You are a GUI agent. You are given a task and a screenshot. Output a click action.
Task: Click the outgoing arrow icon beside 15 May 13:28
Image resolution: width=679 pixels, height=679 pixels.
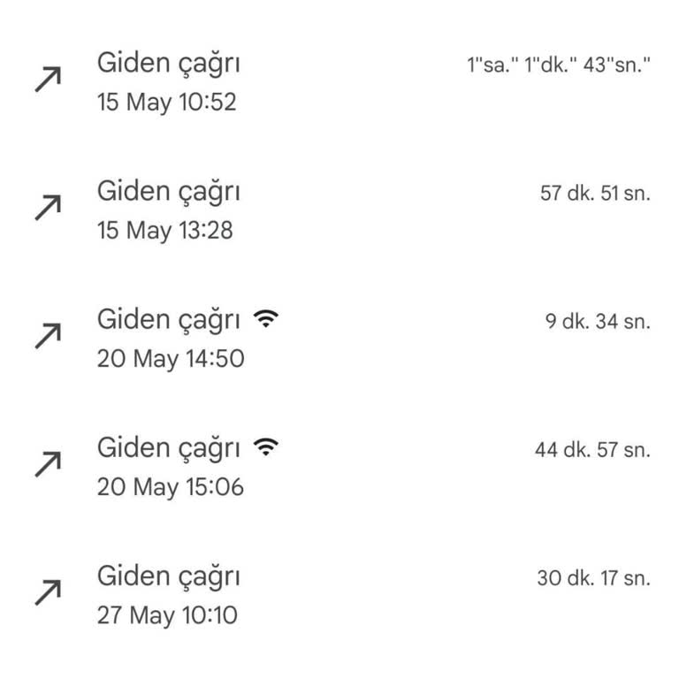tap(49, 209)
